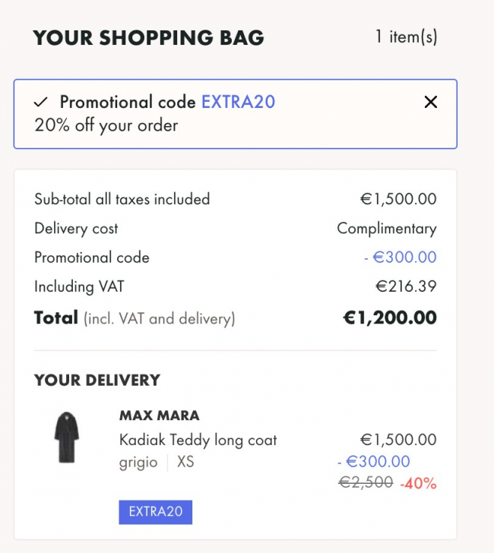Click the grigio color label
This screenshot has width=494, height=553.
138,463
